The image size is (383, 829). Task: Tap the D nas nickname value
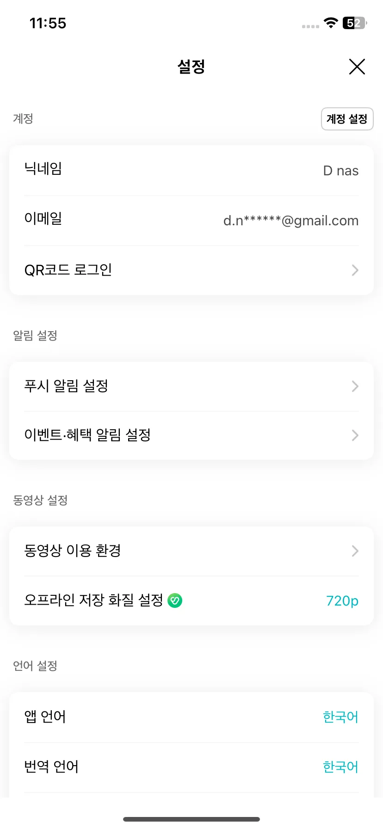point(341,171)
